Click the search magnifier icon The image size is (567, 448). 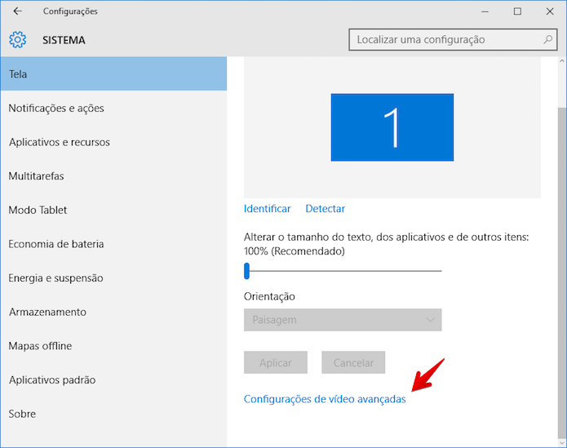point(548,39)
